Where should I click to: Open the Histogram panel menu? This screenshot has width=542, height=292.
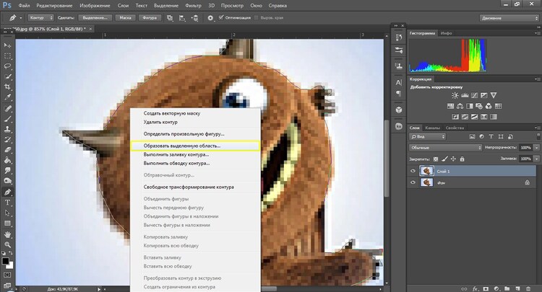(x=538, y=33)
